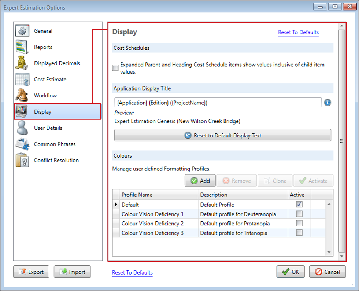Add a new formatting profile
The width and height of the screenshot is (359, 291).
(x=200, y=181)
